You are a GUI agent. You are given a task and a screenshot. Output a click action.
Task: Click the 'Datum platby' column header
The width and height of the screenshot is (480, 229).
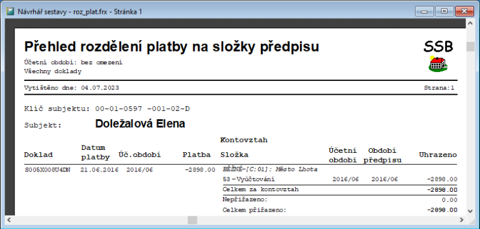(95, 152)
